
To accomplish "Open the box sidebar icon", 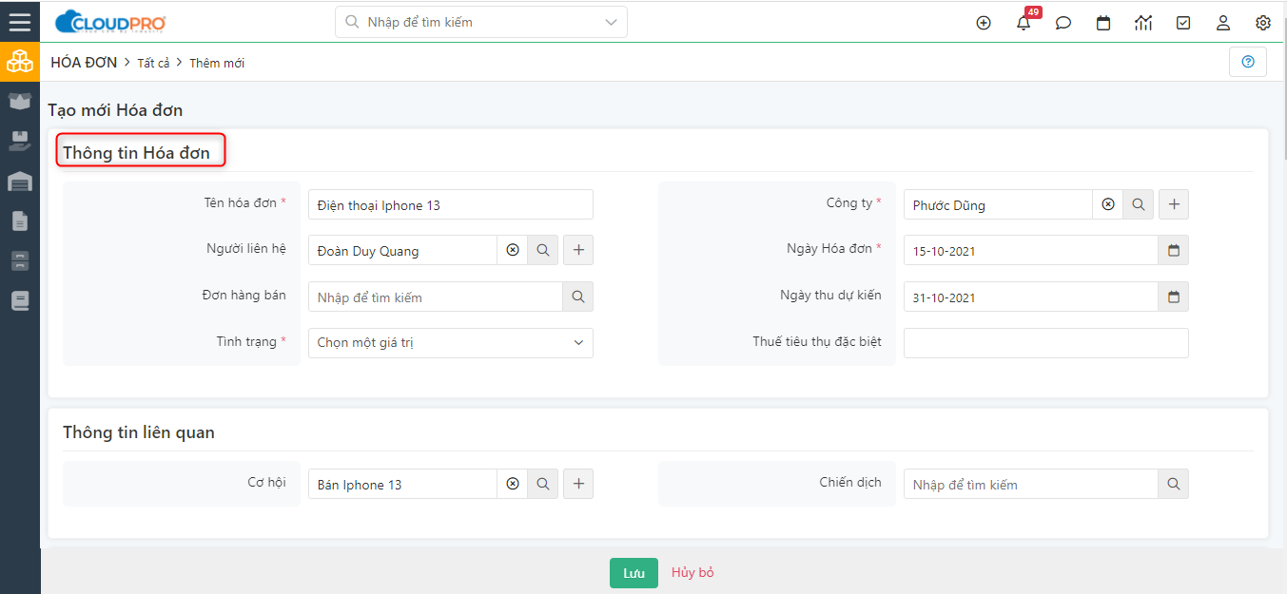I will click(x=20, y=102).
